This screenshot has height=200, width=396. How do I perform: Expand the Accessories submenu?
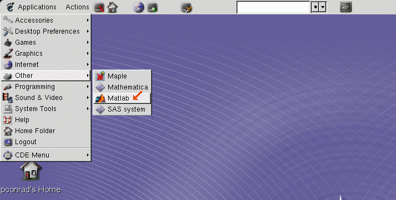pyautogui.click(x=45, y=20)
